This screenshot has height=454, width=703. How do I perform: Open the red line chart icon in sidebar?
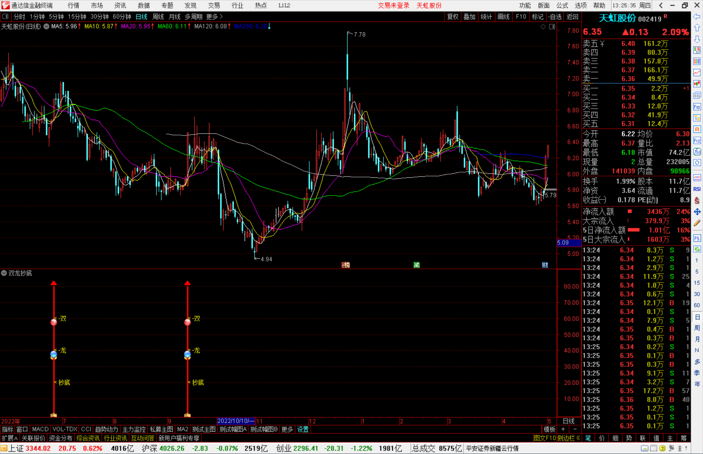(697, 73)
